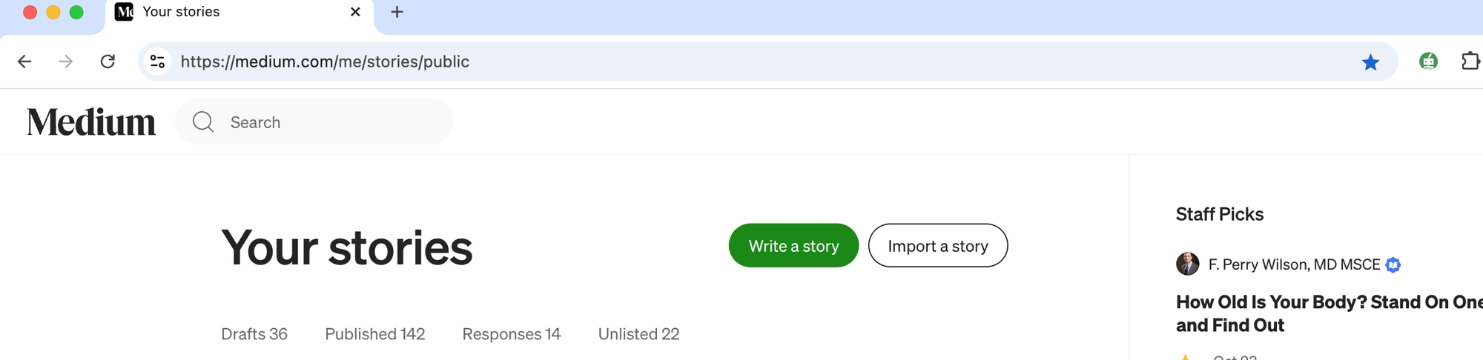
Task: Switch to Drafts 36 tab
Action: coord(254,334)
